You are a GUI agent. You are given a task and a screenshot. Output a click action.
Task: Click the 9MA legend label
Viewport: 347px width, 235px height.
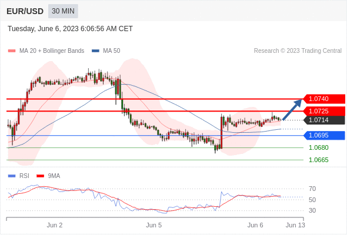(54, 176)
